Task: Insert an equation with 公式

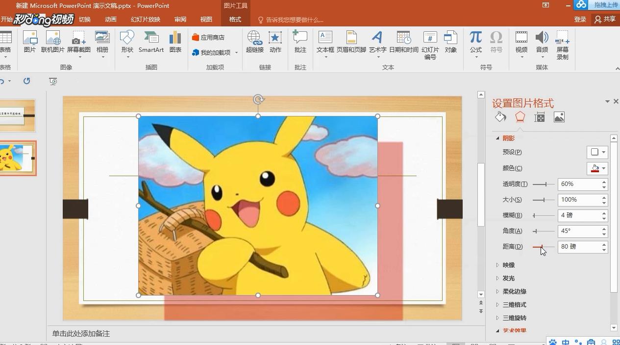Action: click(475, 44)
